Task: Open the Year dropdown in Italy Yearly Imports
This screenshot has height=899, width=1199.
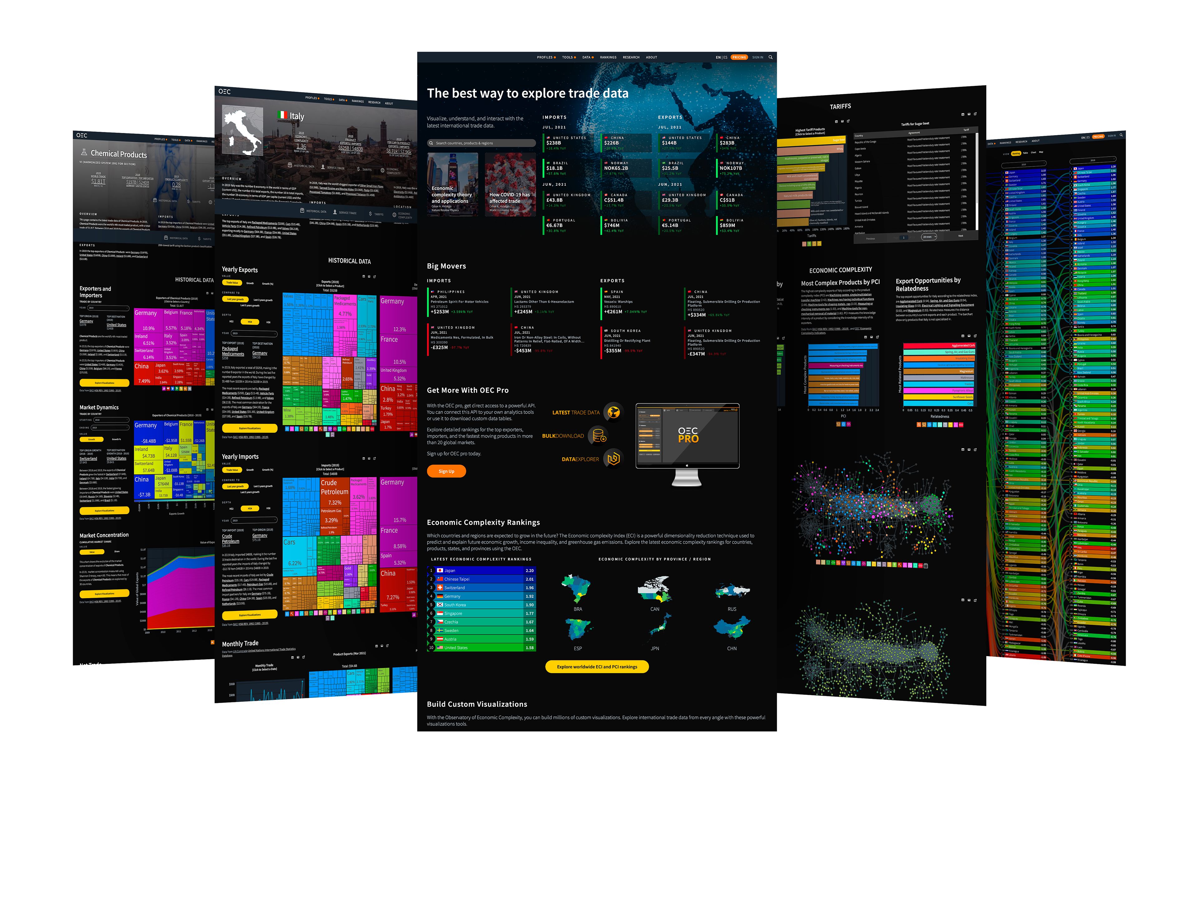Action: point(254,520)
